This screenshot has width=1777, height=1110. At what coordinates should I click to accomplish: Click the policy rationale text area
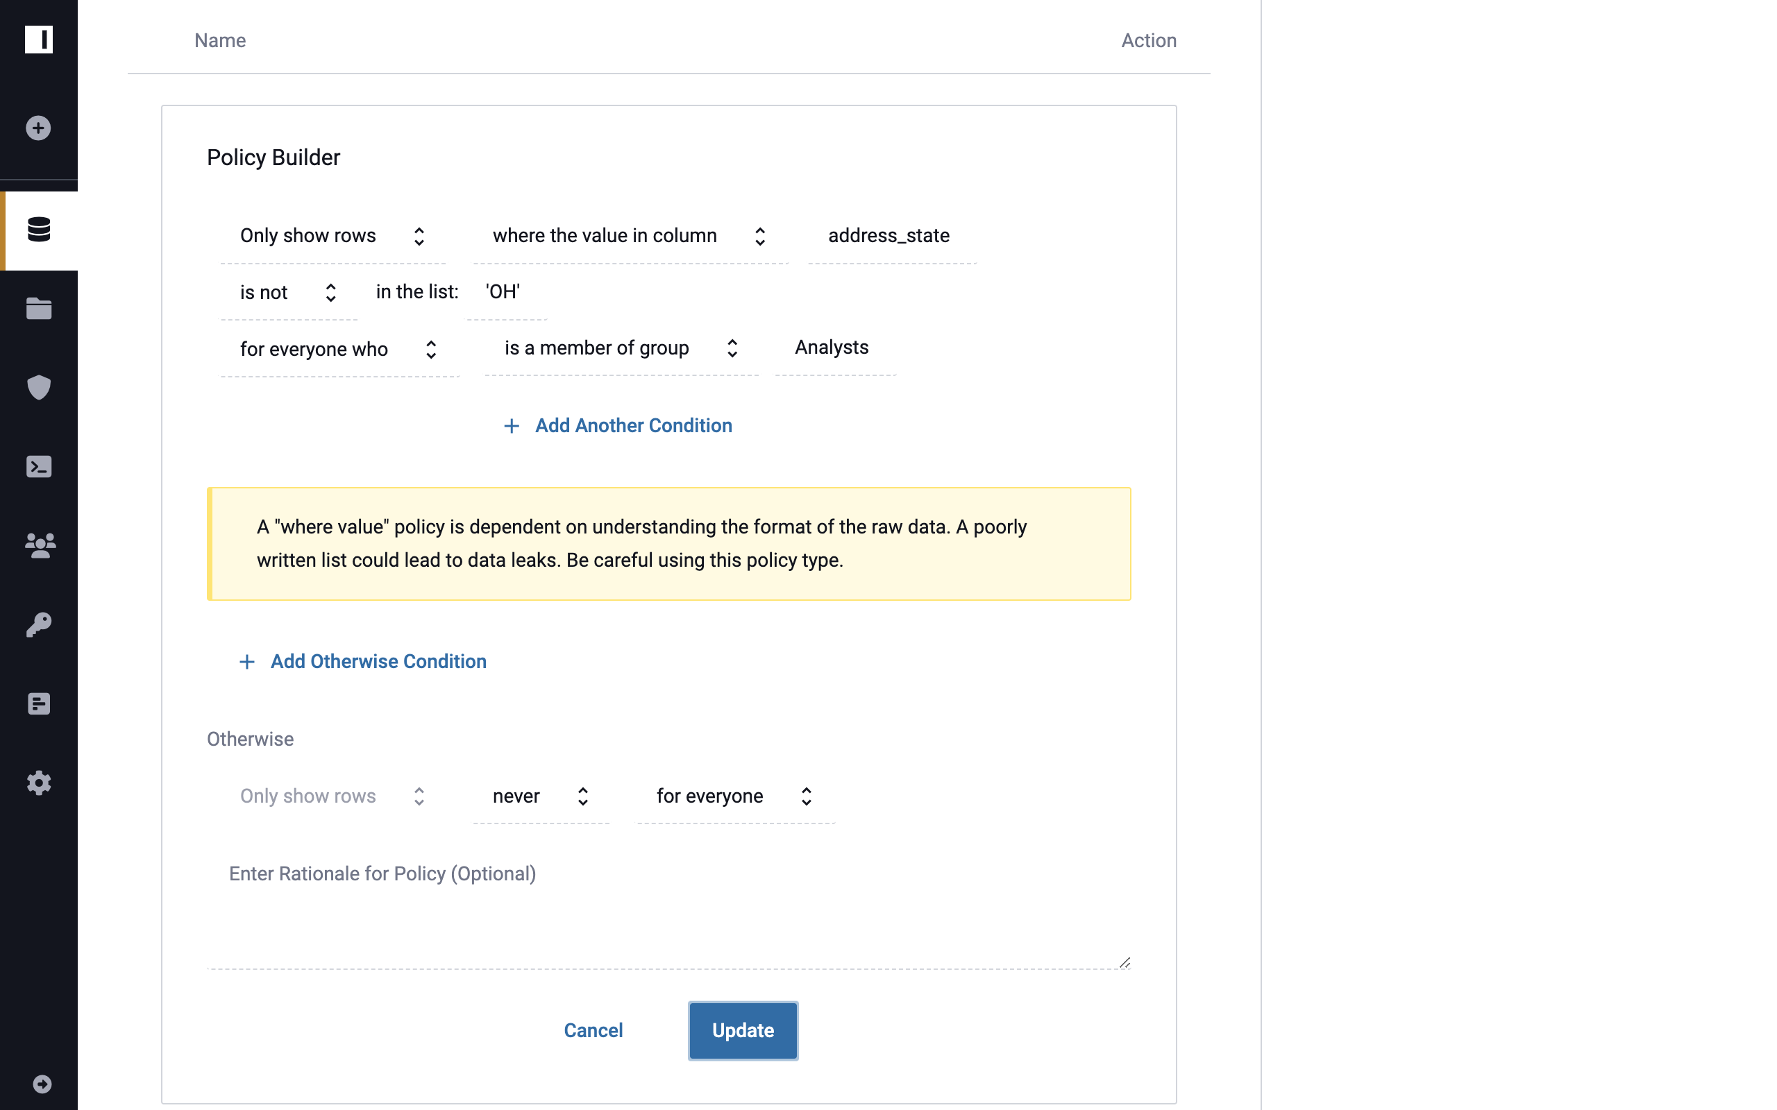coord(668,910)
